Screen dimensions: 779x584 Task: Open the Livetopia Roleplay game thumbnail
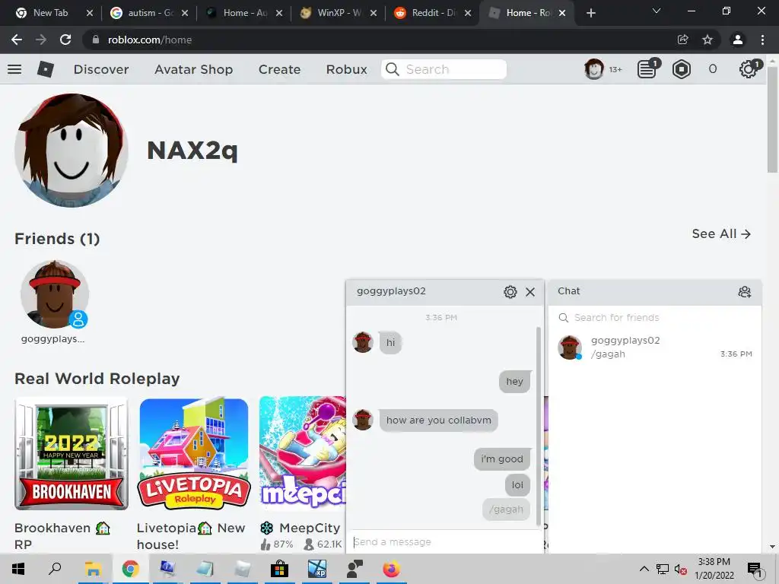(x=194, y=453)
